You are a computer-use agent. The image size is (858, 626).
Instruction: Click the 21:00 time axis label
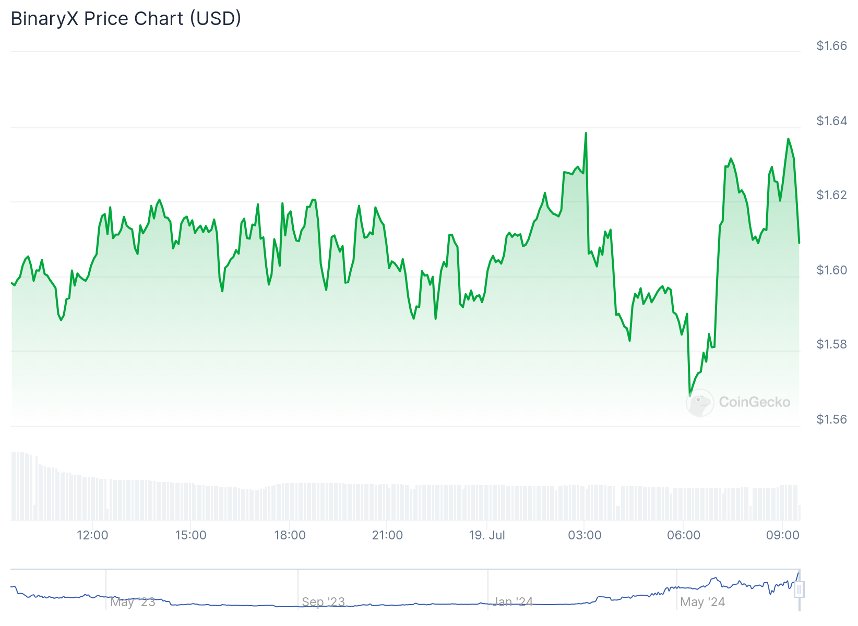click(x=387, y=535)
